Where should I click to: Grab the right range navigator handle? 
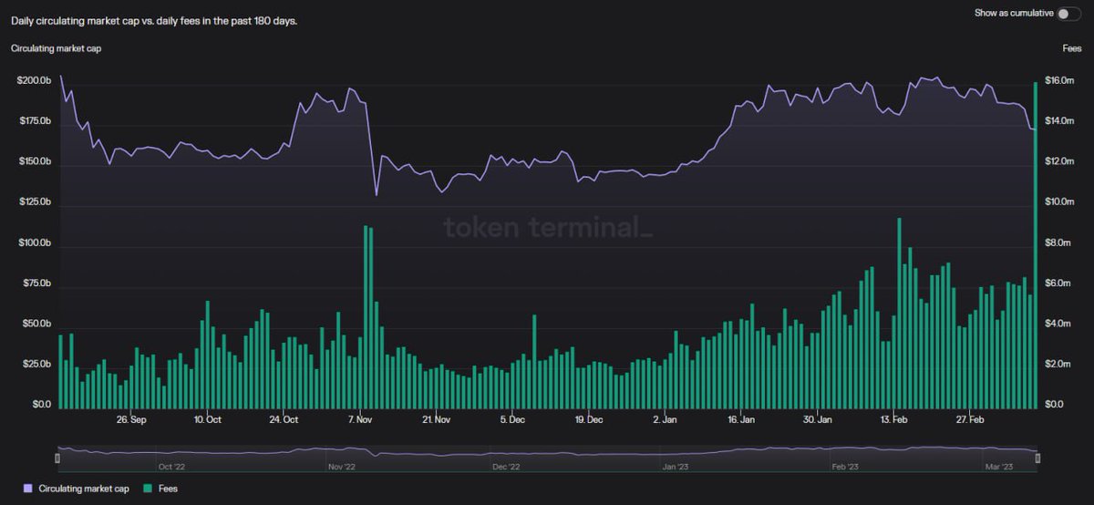[1037, 458]
